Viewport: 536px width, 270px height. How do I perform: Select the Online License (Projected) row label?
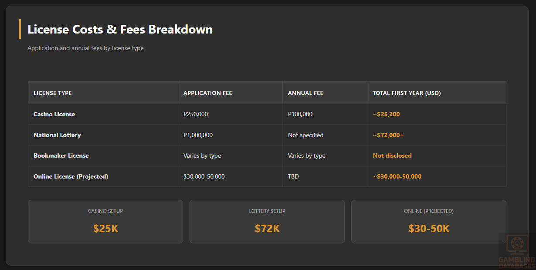tap(71, 176)
